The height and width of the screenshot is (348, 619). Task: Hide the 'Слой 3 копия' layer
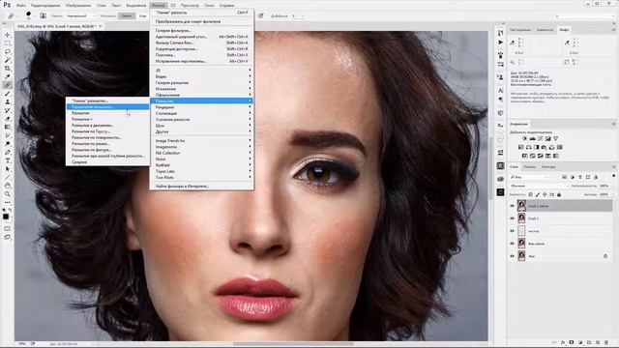tap(513, 206)
